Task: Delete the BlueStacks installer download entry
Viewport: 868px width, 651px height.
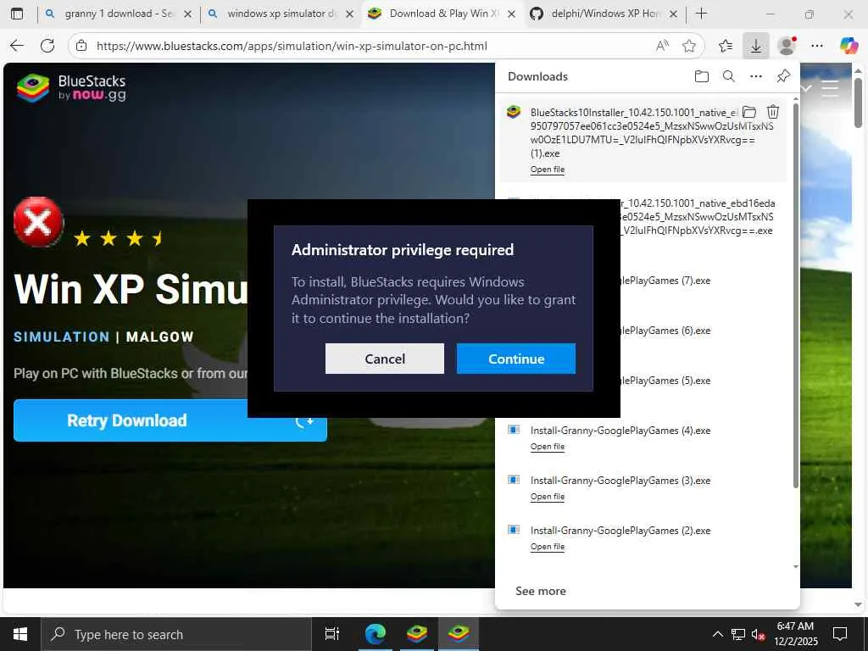Action: (x=773, y=113)
